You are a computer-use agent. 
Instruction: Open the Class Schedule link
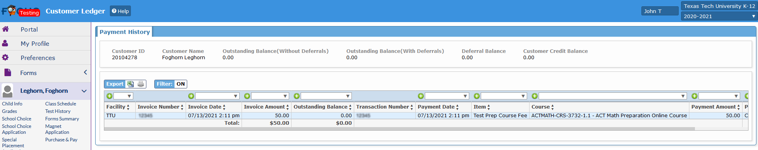coord(61,104)
